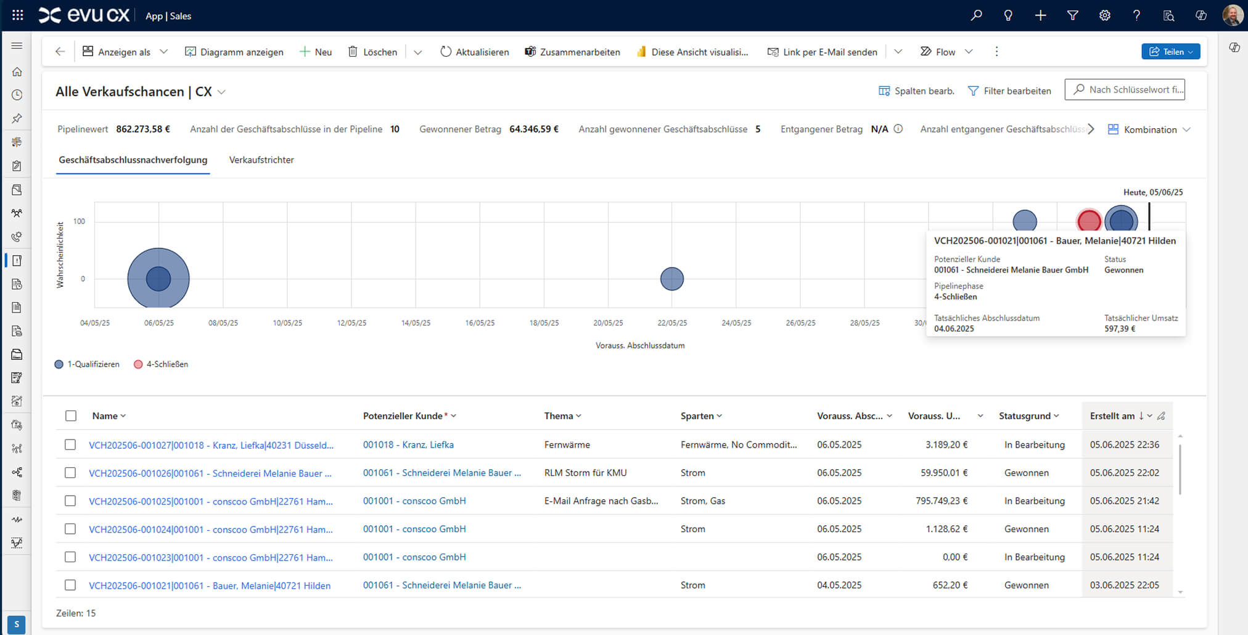The height and width of the screenshot is (635, 1248).
Task: Click Aktualisieren to refresh
Action: coord(474,52)
